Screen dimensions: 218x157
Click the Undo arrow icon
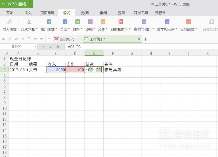point(35,39)
